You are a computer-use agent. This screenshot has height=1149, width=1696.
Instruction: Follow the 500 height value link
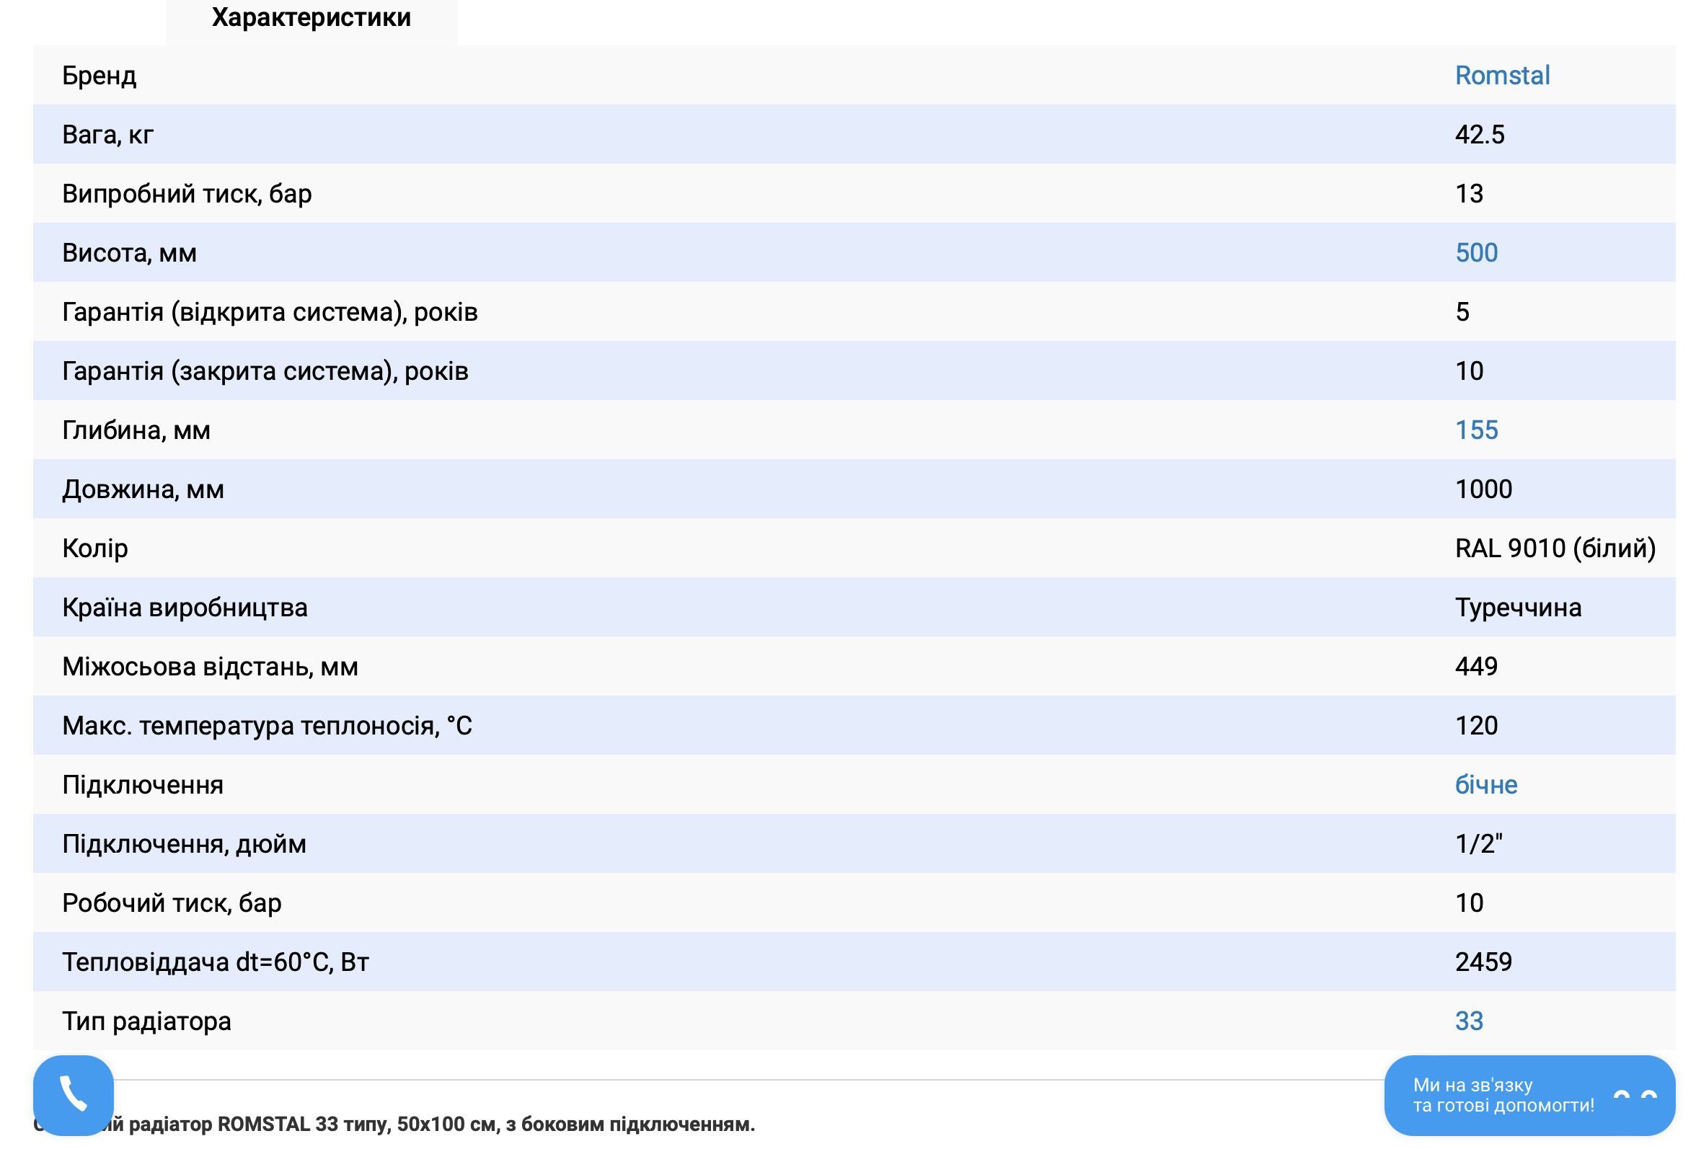pyautogui.click(x=1476, y=253)
